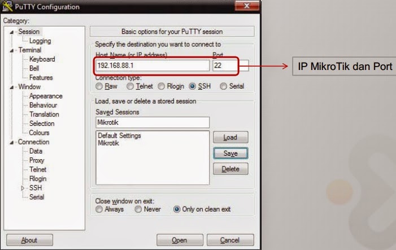Open the Proxy settings category

click(x=37, y=160)
